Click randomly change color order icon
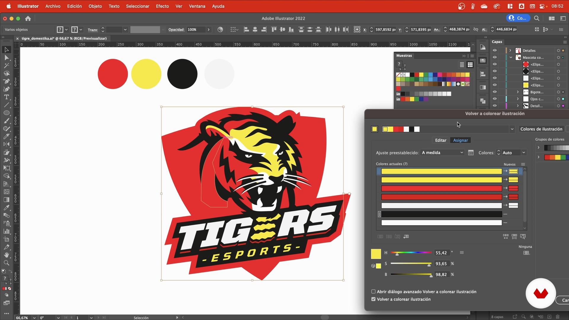This screenshot has width=569, height=320. [x=506, y=236]
